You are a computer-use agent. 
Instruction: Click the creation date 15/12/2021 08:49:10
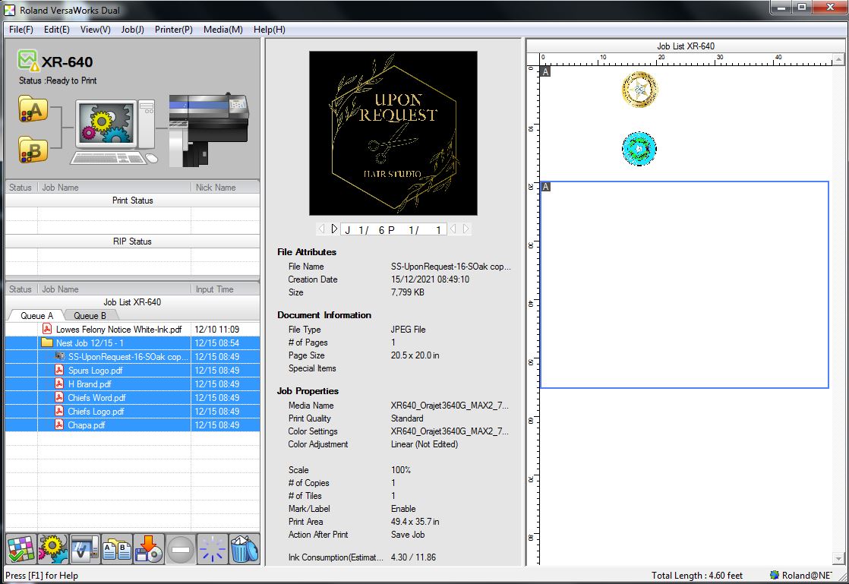(x=430, y=279)
